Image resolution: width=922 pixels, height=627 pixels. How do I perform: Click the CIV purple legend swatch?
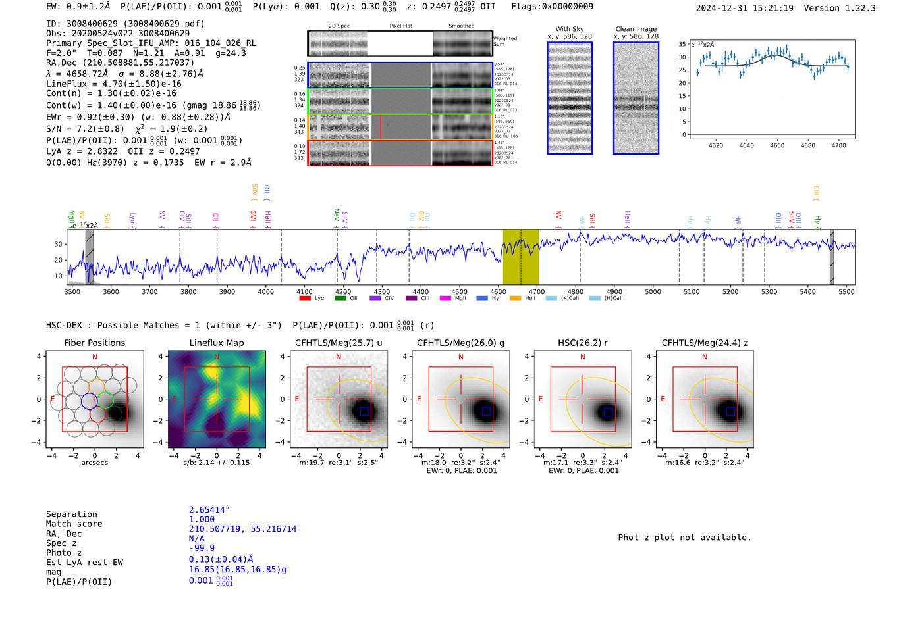click(375, 298)
